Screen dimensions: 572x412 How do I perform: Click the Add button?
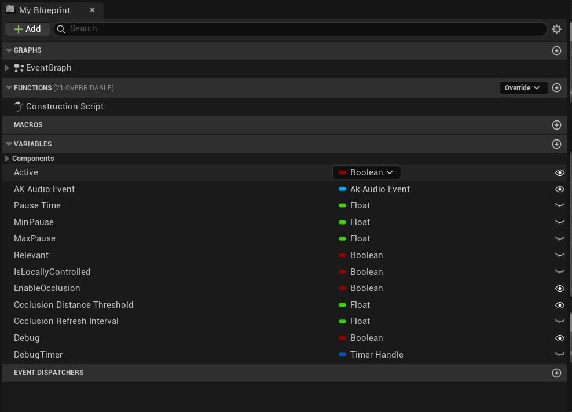[27, 29]
